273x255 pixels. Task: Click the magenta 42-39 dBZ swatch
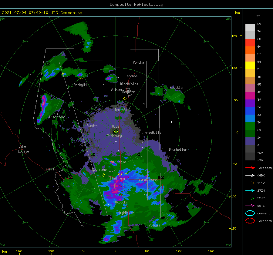pyautogui.click(x=250, y=96)
